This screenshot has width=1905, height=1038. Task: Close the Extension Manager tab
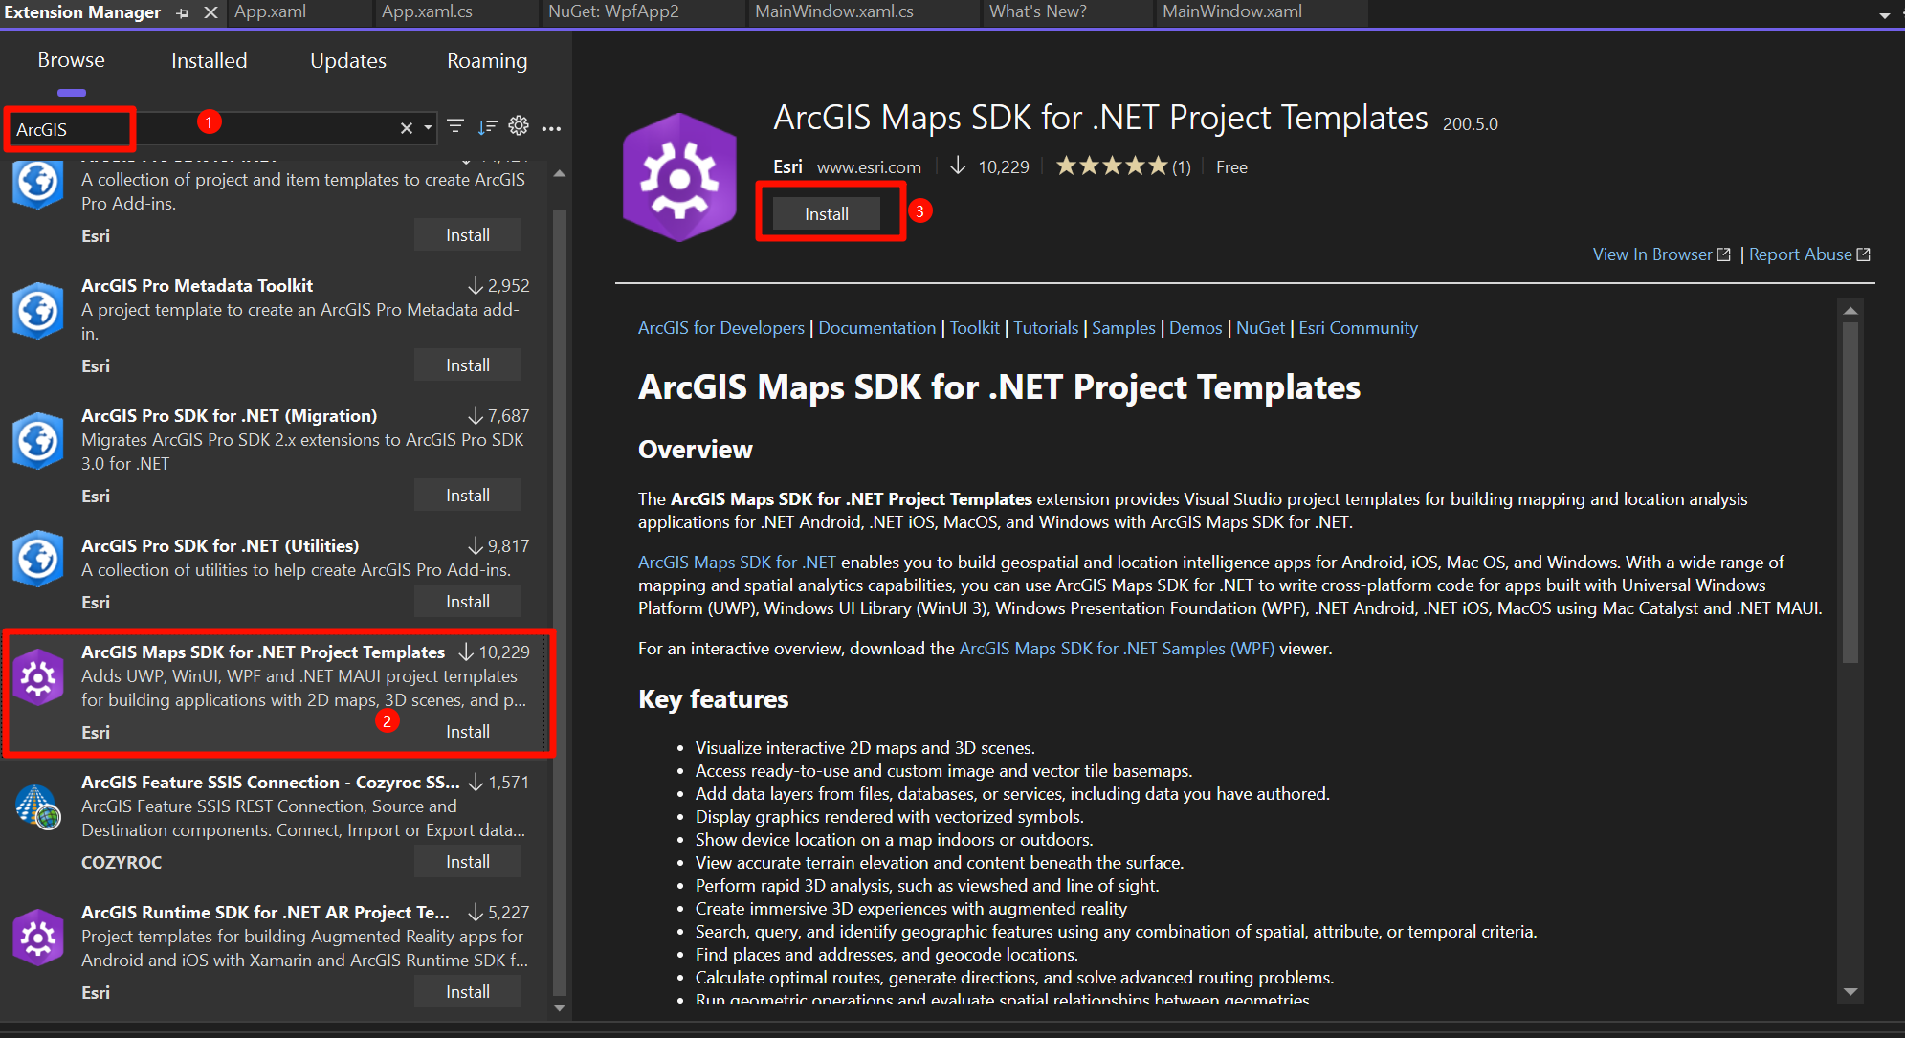point(211,12)
